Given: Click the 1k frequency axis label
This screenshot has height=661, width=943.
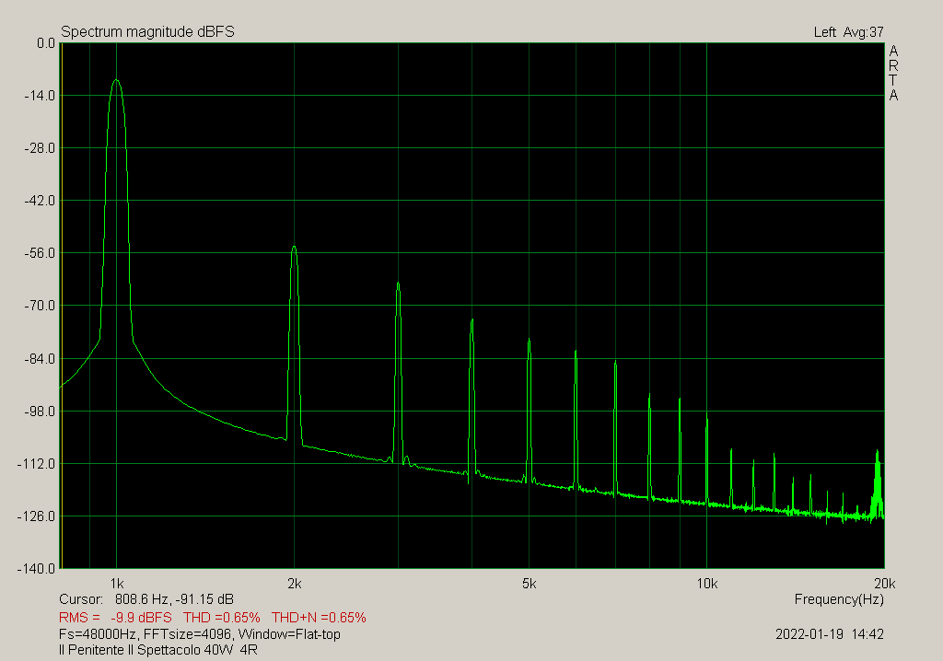Looking at the screenshot, I should coord(117,584).
